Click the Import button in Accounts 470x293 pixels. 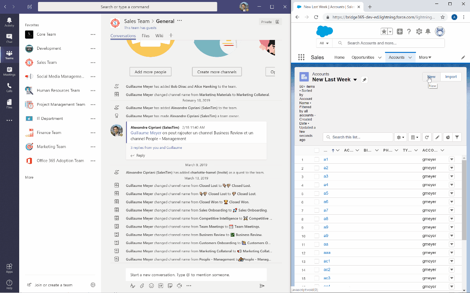(x=451, y=77)
